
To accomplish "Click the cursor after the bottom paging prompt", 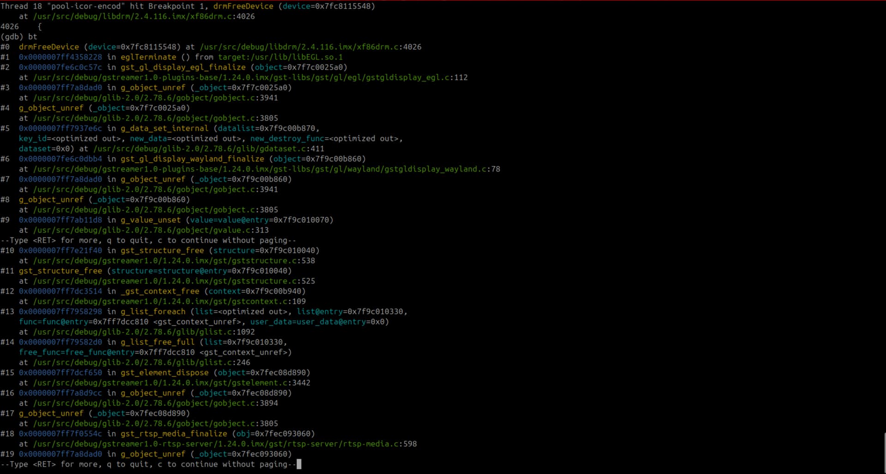I will (x=299, y=464).
